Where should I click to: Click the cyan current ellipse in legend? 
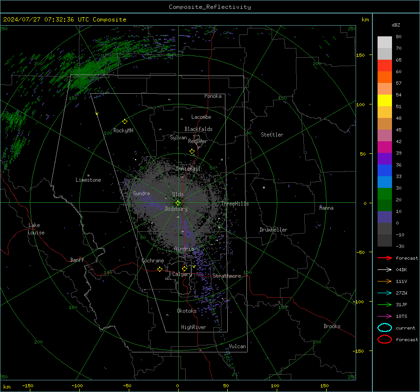385,328
